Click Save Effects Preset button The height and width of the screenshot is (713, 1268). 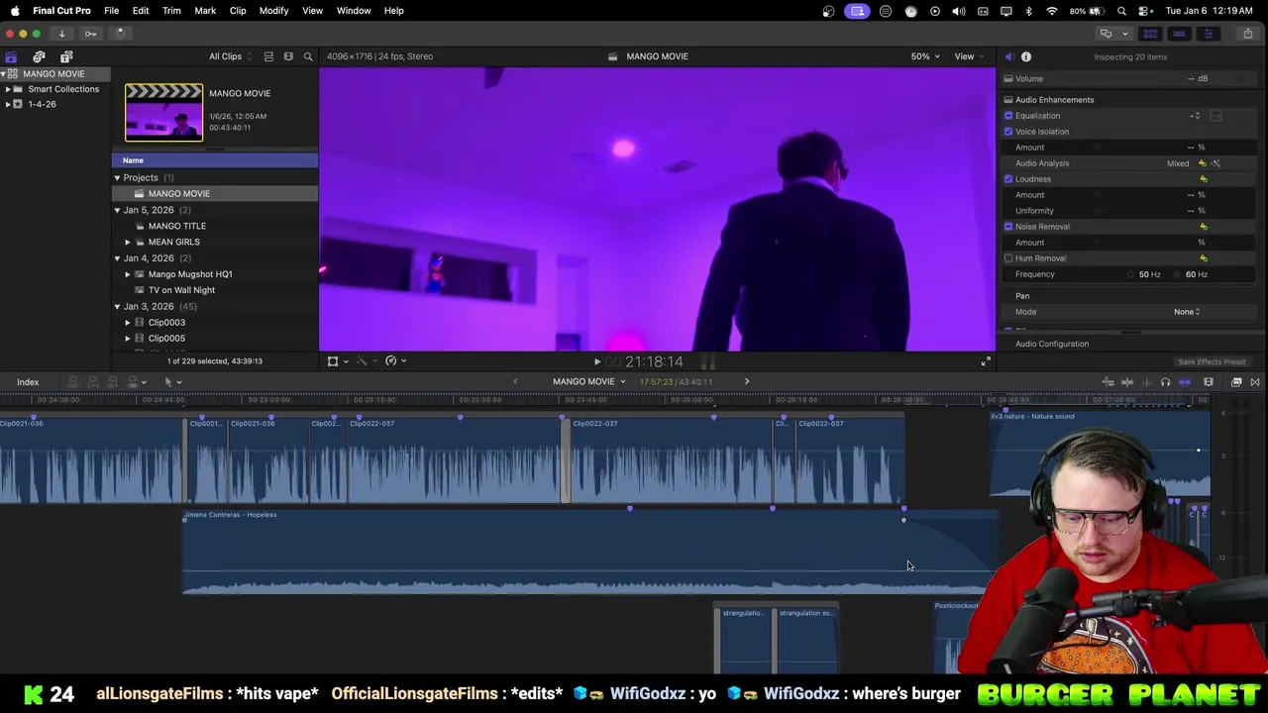tap(1212, 362)
